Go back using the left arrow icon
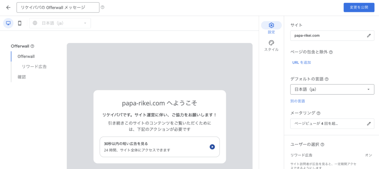Image resolution: width=379 pixels, height=169 pixels. pyautogui.click(x=9, y=7)
